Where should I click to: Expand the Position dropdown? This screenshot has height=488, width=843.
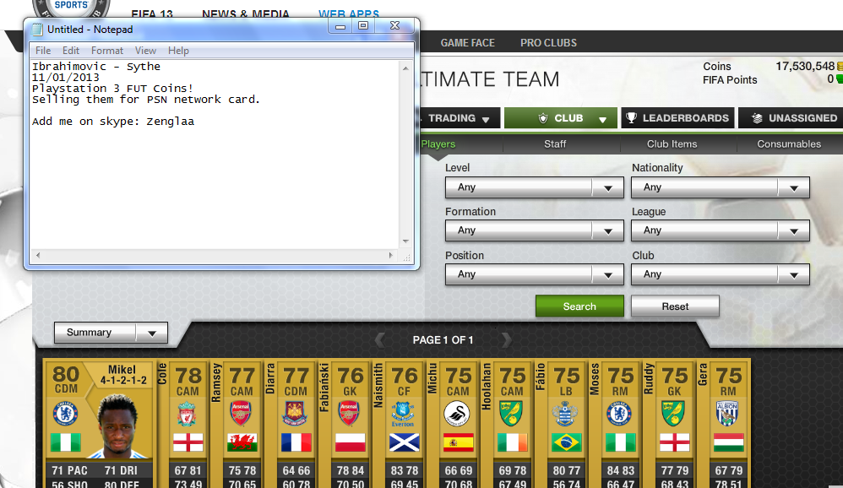(x=535, y=274)
